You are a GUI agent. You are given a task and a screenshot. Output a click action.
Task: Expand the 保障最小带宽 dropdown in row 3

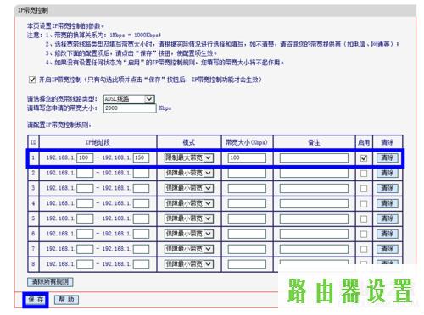189,188
